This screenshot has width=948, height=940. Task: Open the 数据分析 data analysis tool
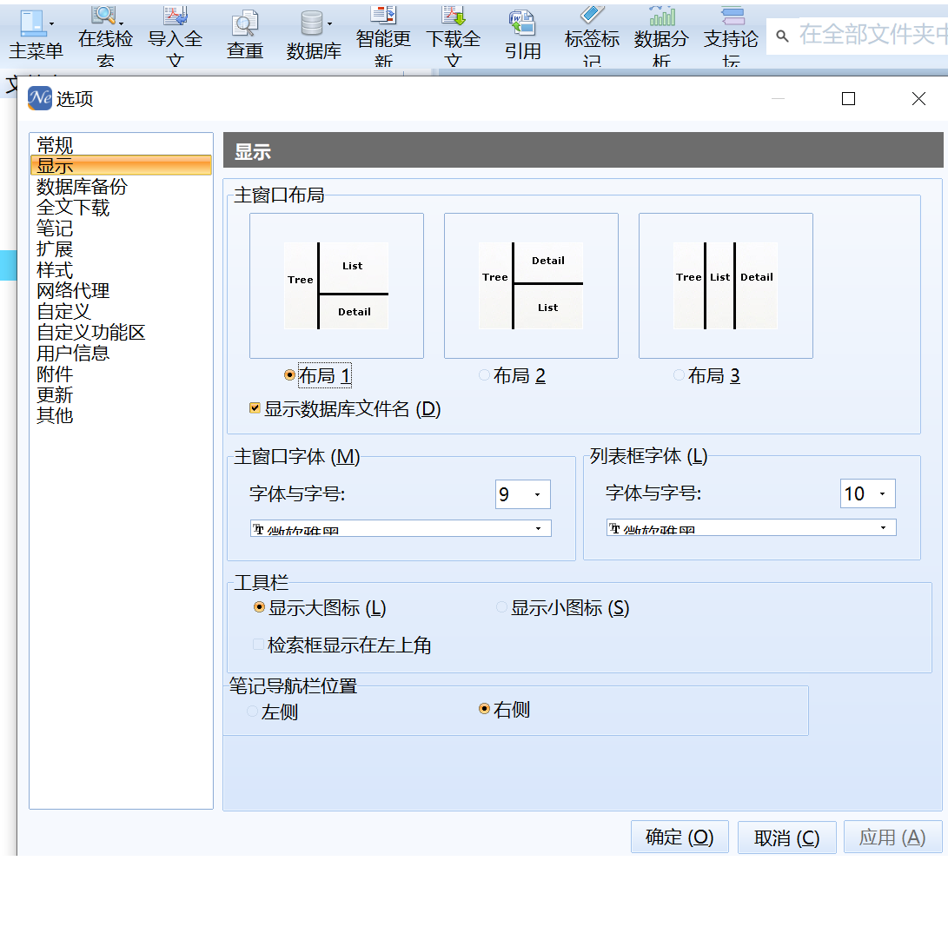click(x=661, y=16)
